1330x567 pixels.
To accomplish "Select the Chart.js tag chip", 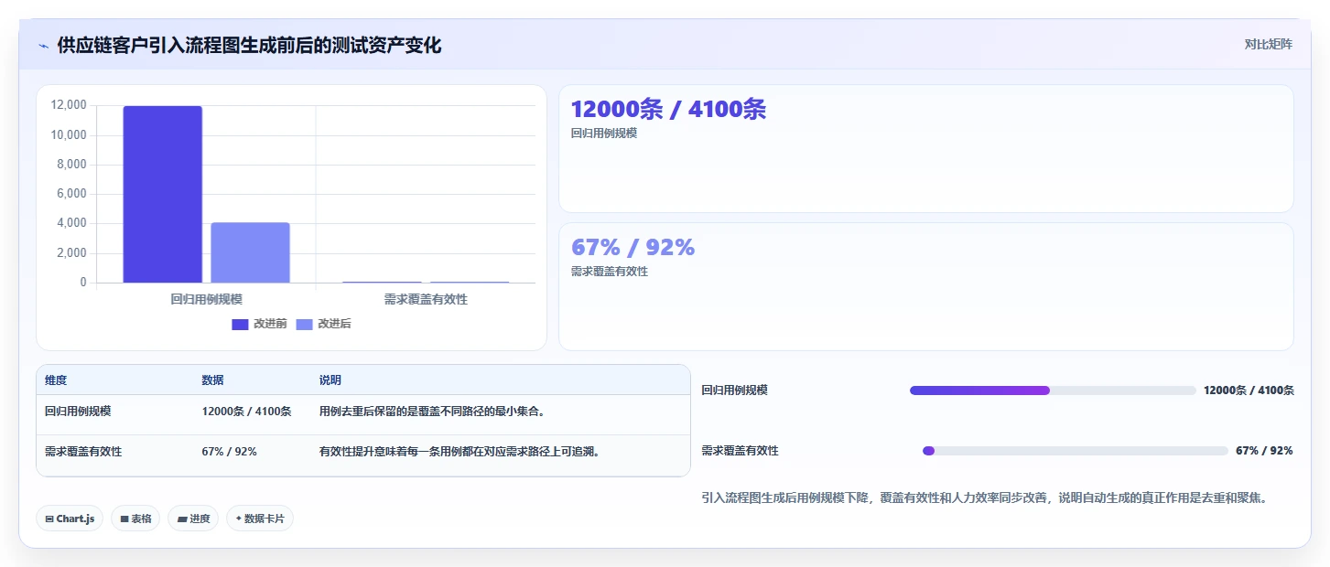I will click(x=70, y=519).
